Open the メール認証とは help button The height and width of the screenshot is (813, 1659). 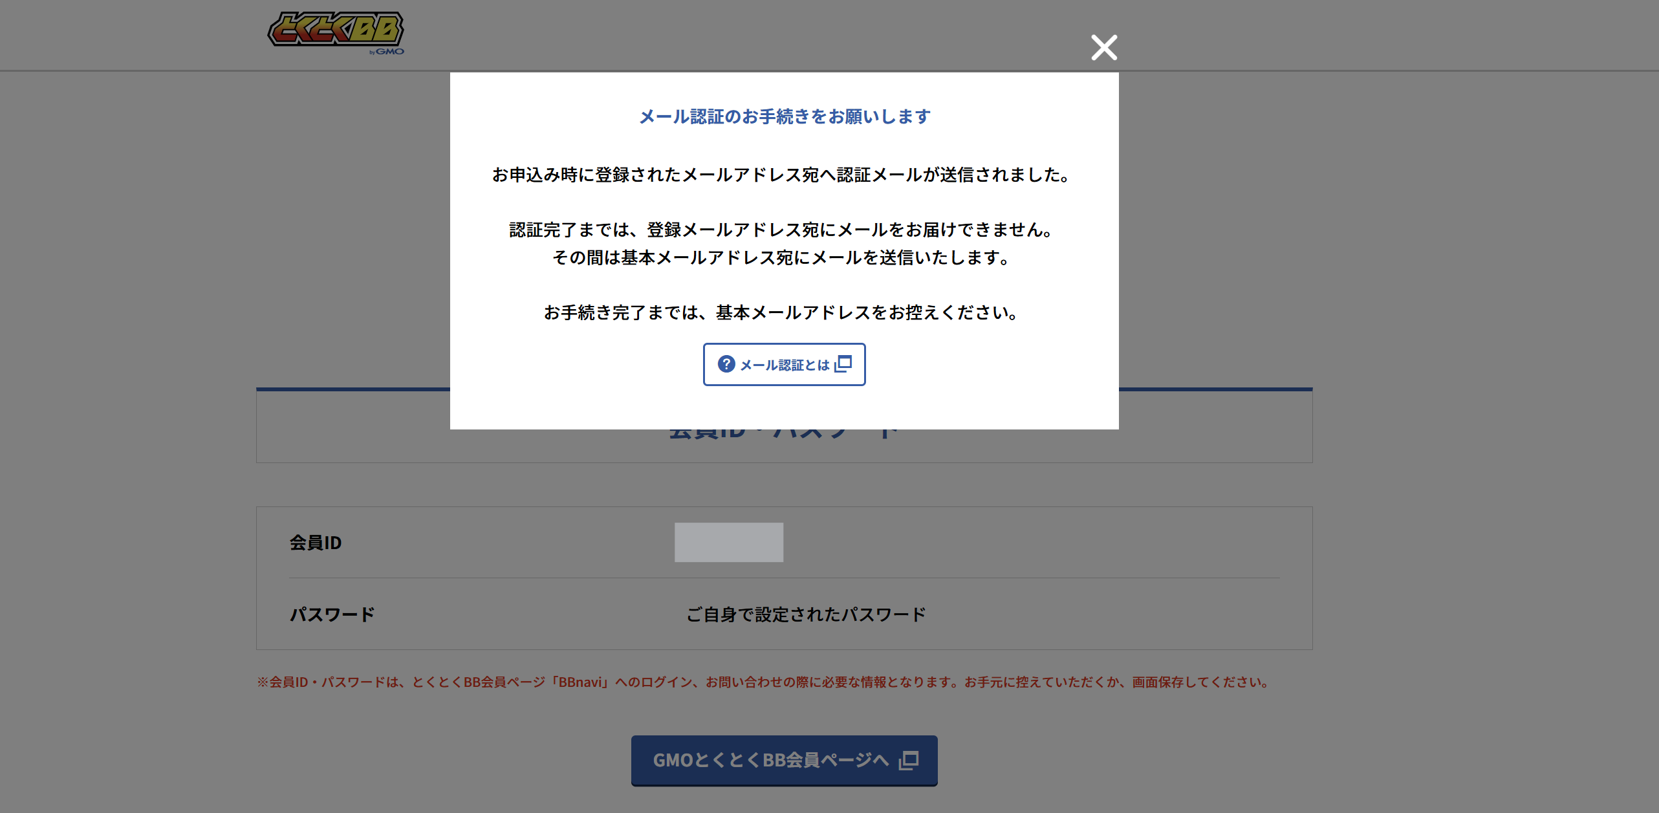click(x=784, y=365)
